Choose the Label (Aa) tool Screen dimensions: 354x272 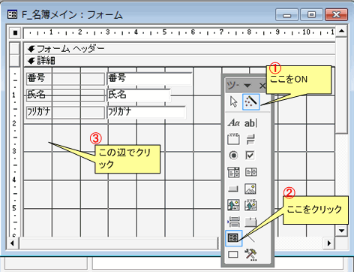pyautogui.click(x=233, y=123)
